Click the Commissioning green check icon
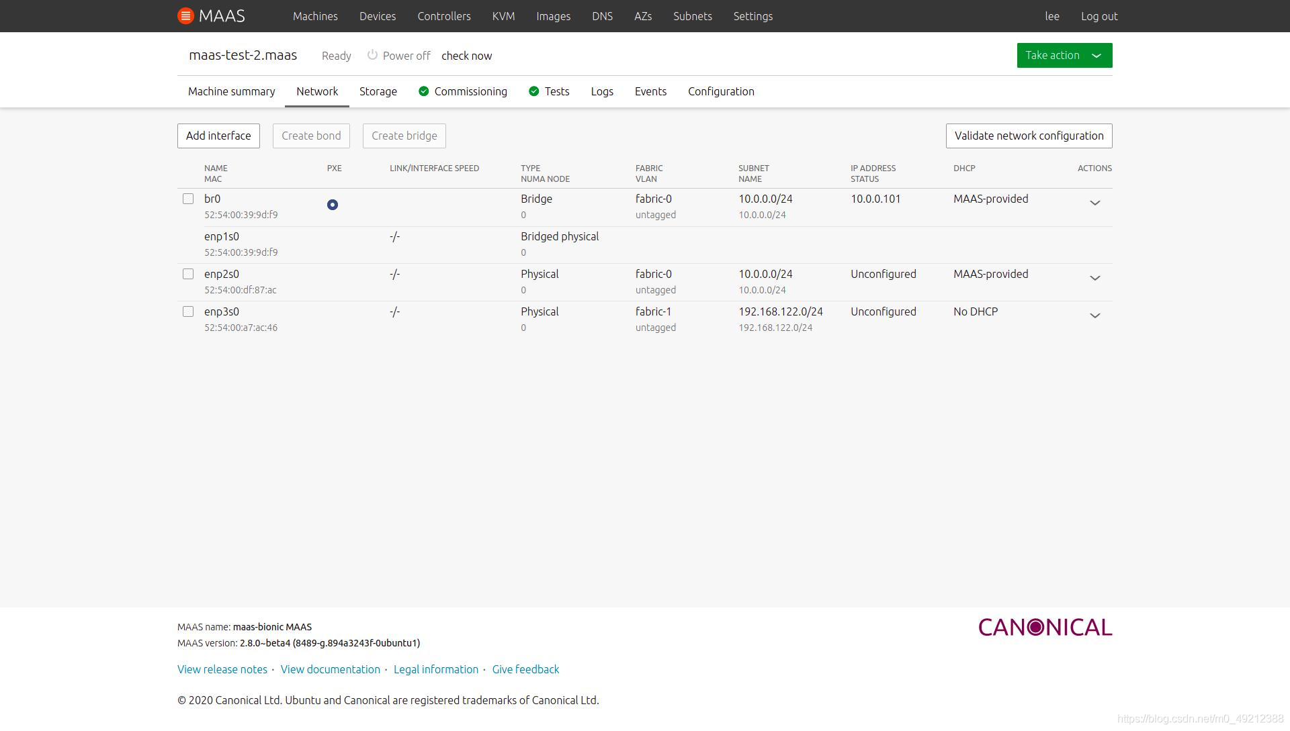Screen dimensions: 1290x731 423,91
